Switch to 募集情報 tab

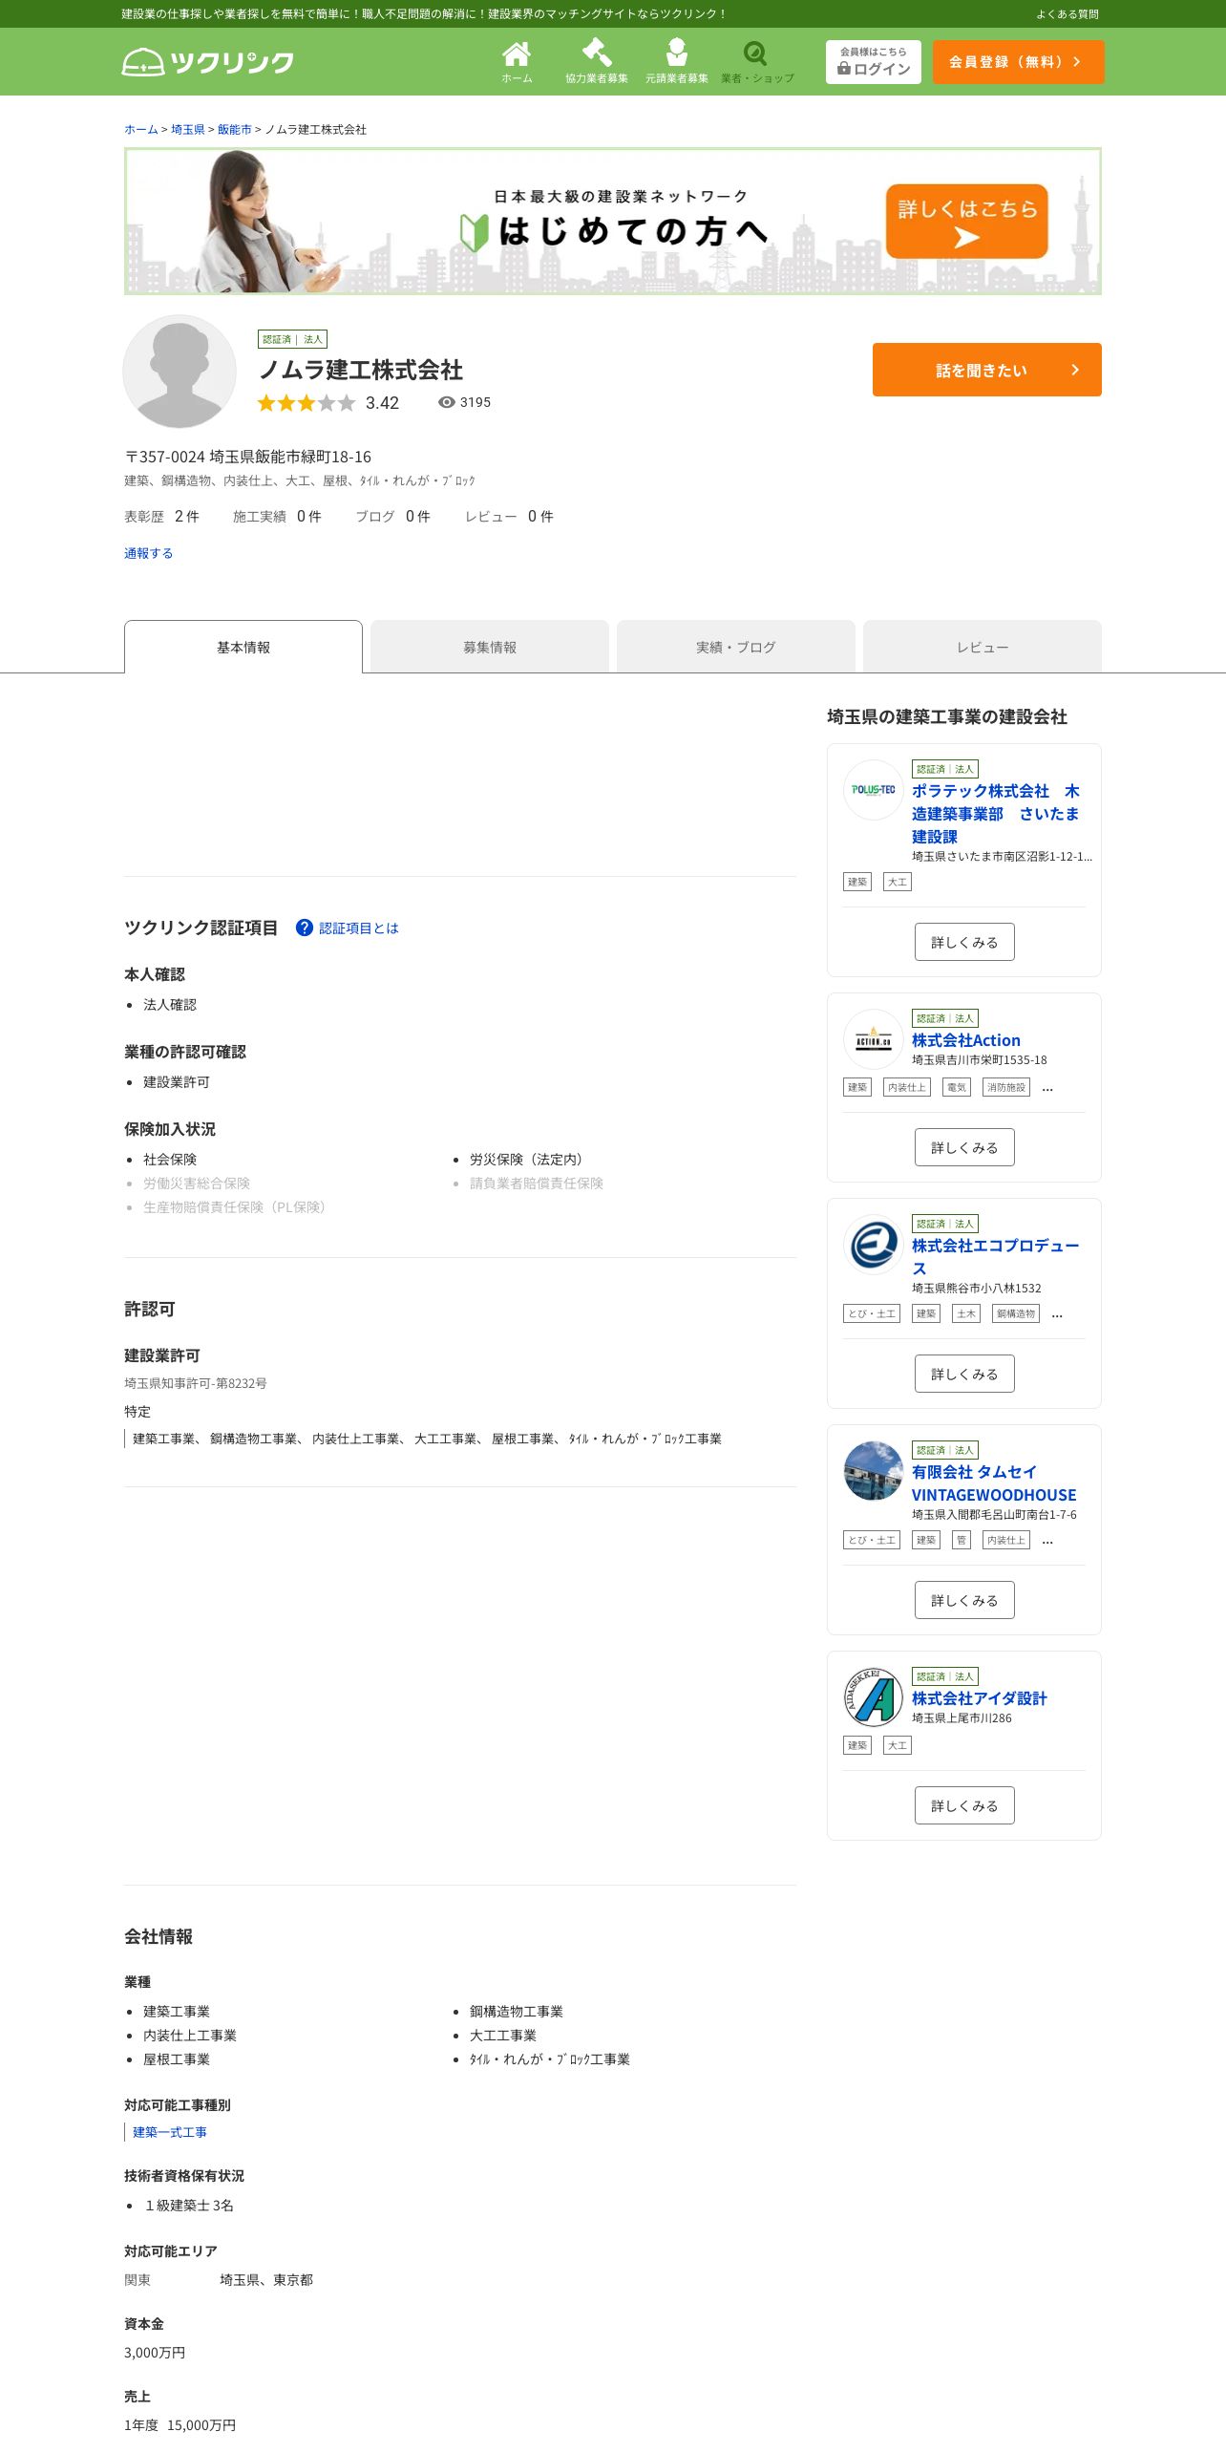click(490, 647)
